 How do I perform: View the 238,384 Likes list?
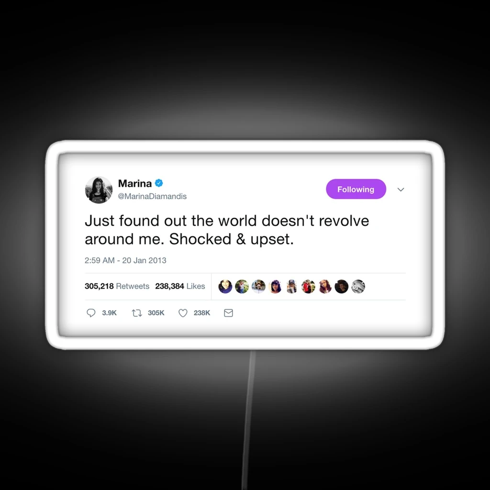coord(180,286)
